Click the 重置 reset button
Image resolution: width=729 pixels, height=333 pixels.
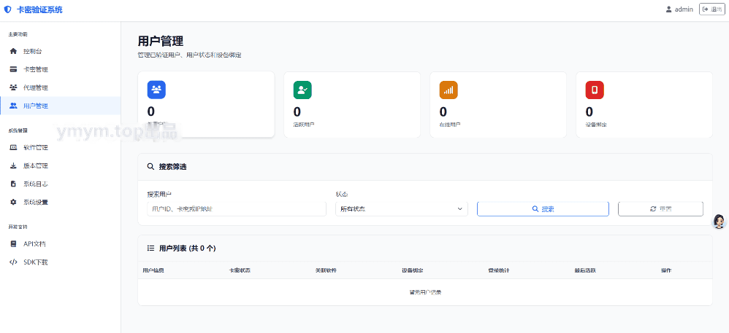point(660,209)
